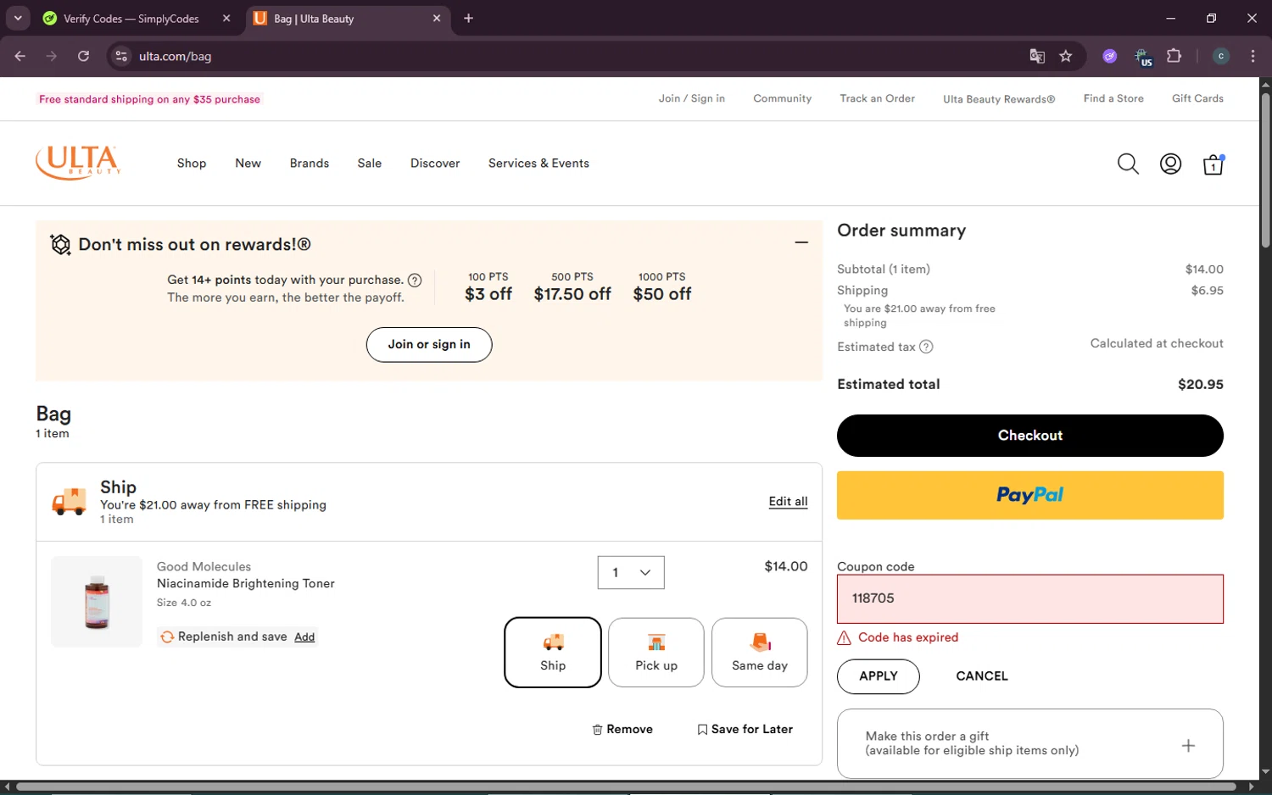This screenshot has width=1272, height=795.
Task: Click the horizontal page scrollbar
Action: (626, 787)
